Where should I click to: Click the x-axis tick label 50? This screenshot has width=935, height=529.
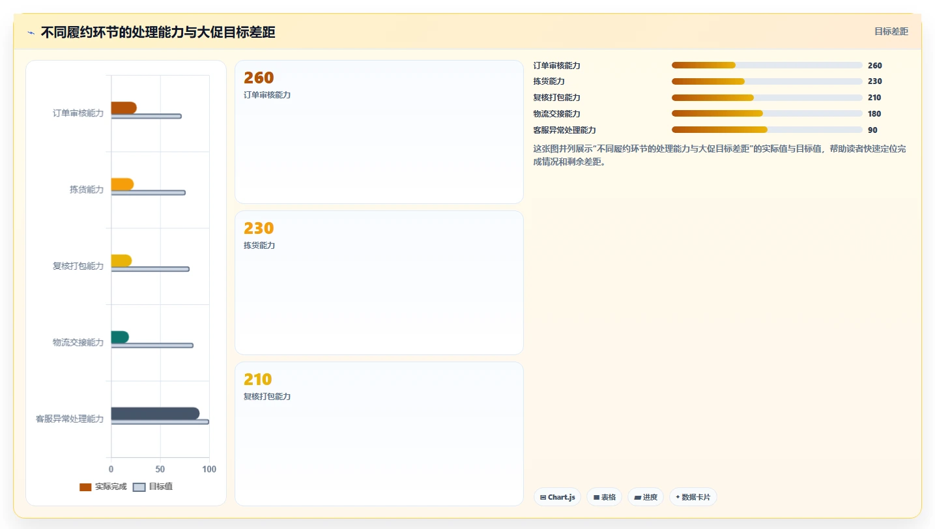coord(160,469)
